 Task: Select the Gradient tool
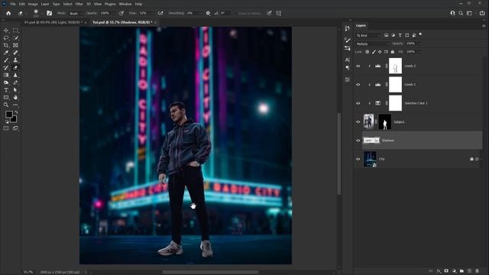tap(6, 75)
